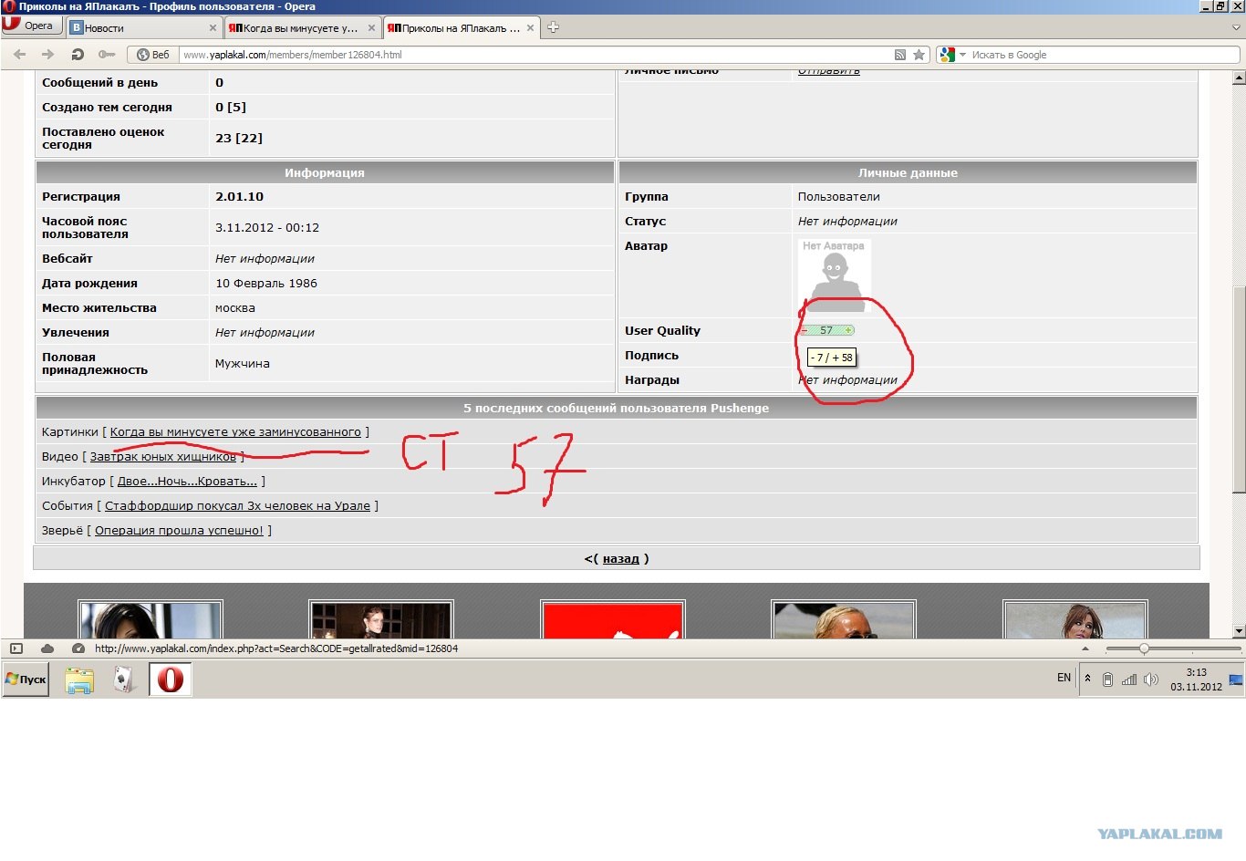Click the 'Пользователи' group value

(839, 197)
